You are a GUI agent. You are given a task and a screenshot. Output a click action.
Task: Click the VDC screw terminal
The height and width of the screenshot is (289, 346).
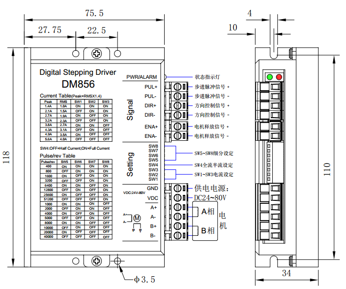177,198
